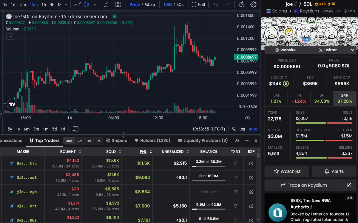Go to date calendar icon
Screen dimensions: 358x223
tap(75, 129)
